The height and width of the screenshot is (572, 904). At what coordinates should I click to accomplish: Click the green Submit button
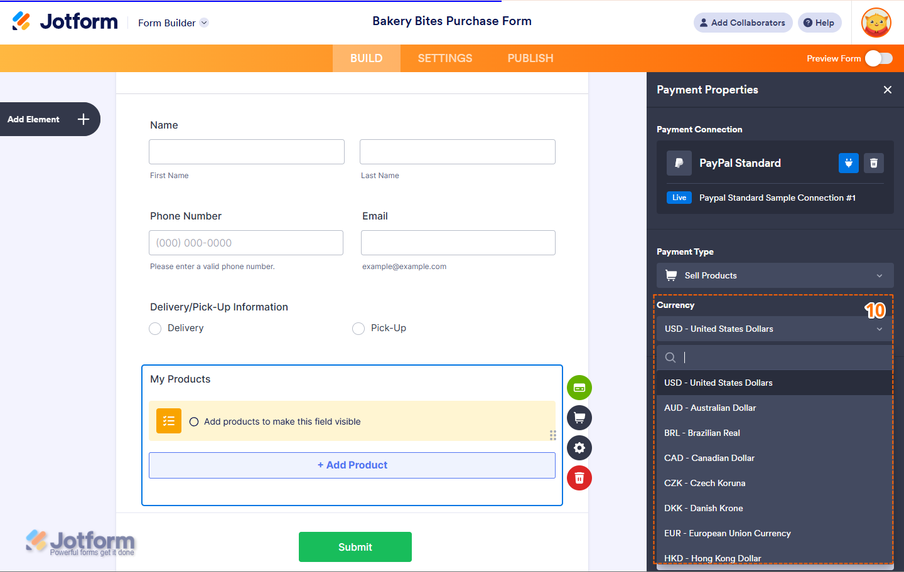(355, 547)
